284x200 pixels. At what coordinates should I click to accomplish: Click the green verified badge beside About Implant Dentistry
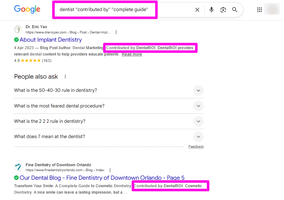(16, 40)
